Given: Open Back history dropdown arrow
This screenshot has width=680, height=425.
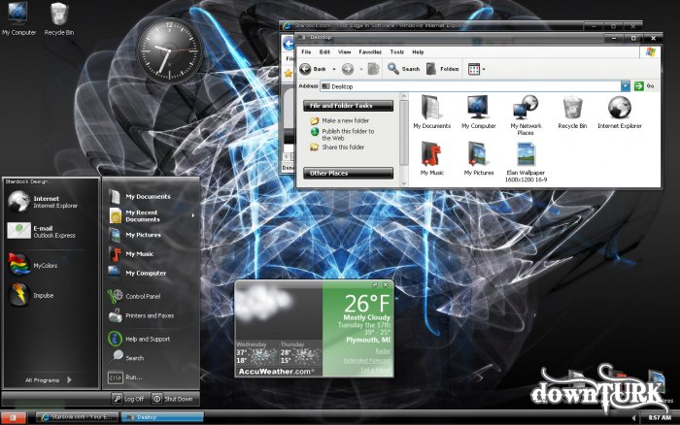Looking at the screenshot, I should coord(334,69).
